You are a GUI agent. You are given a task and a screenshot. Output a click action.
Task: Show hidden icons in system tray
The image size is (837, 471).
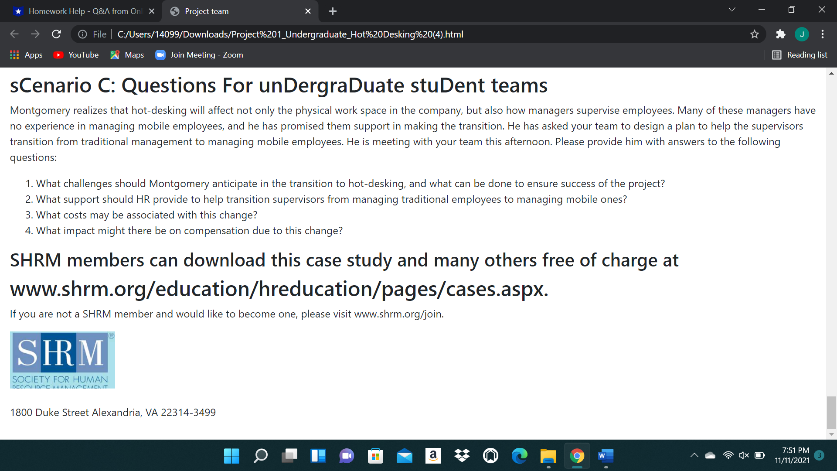694,455
